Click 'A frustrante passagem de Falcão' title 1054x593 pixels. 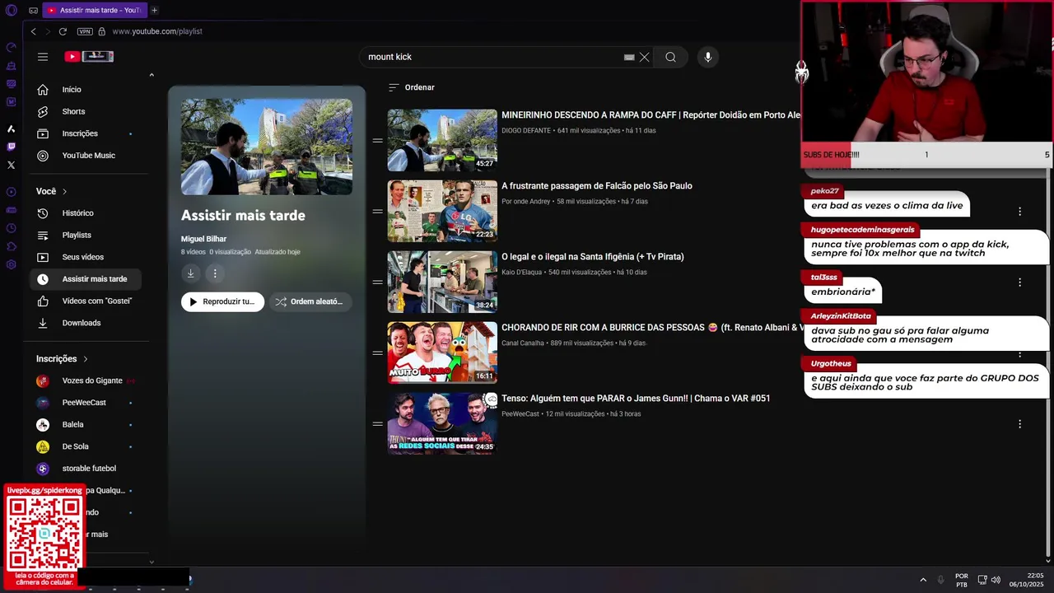[x=597, y=186]
